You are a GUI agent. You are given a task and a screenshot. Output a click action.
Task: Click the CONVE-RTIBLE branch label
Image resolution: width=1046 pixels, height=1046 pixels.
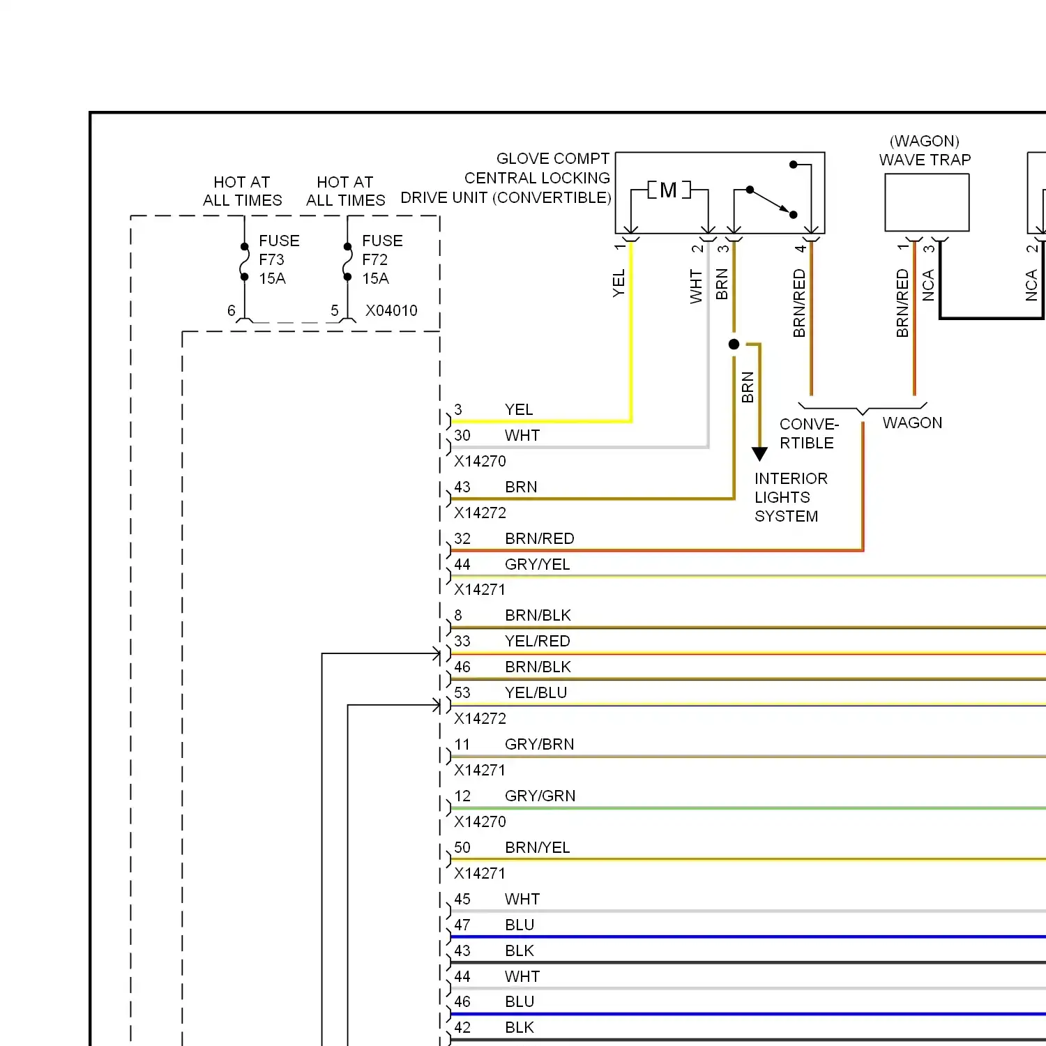click(x=809, y=434)
